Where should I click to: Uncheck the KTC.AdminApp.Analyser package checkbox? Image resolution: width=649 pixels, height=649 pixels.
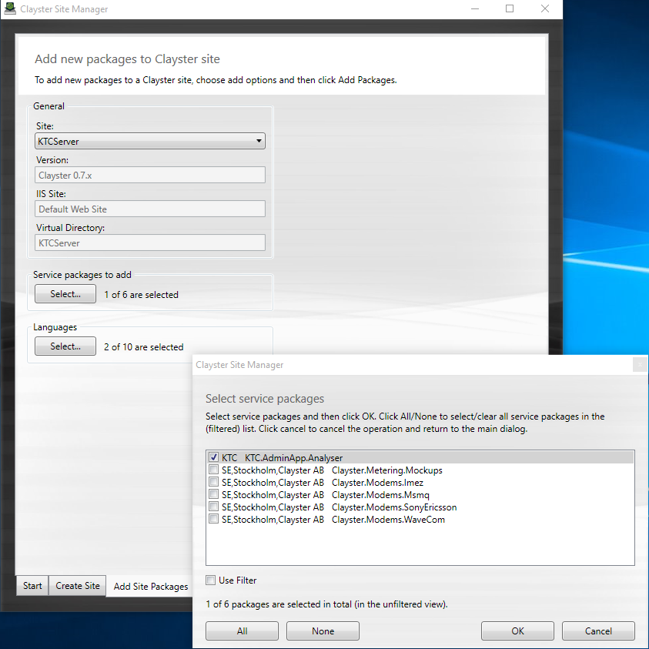click(213, 457)
